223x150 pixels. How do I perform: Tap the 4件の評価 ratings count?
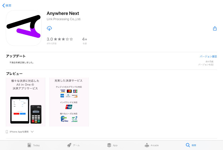[52, 44]
